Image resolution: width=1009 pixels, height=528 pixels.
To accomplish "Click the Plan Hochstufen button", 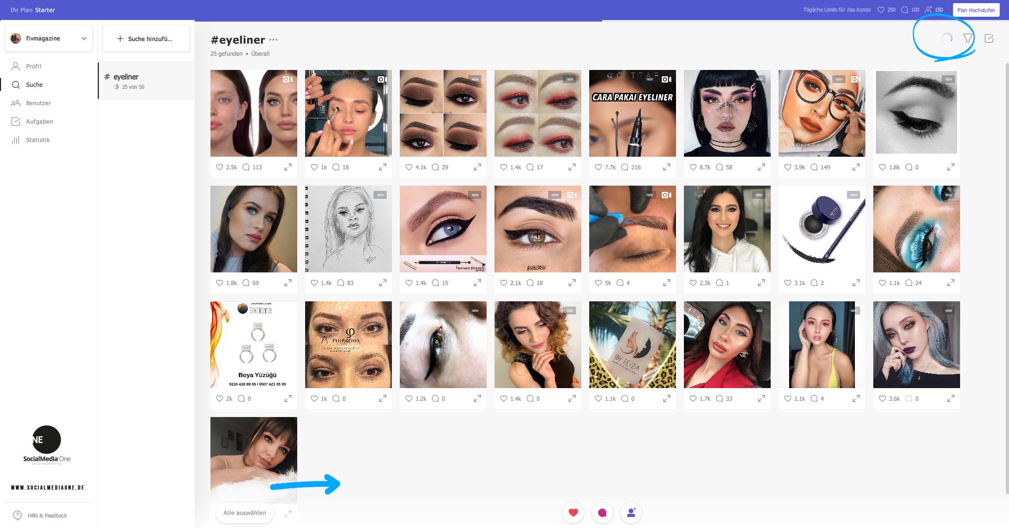I will (976, 9).
